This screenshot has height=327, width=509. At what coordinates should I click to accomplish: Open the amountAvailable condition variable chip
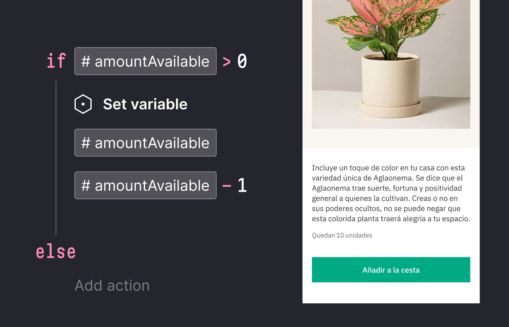click(x=145, y=61)
